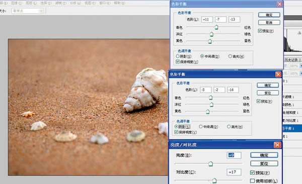Click yellow-blue slider handle in the +11 dialog

210,41
